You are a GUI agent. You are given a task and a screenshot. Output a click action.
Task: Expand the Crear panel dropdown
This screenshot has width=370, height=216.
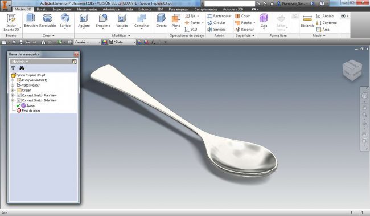click(x=48, y=36)
